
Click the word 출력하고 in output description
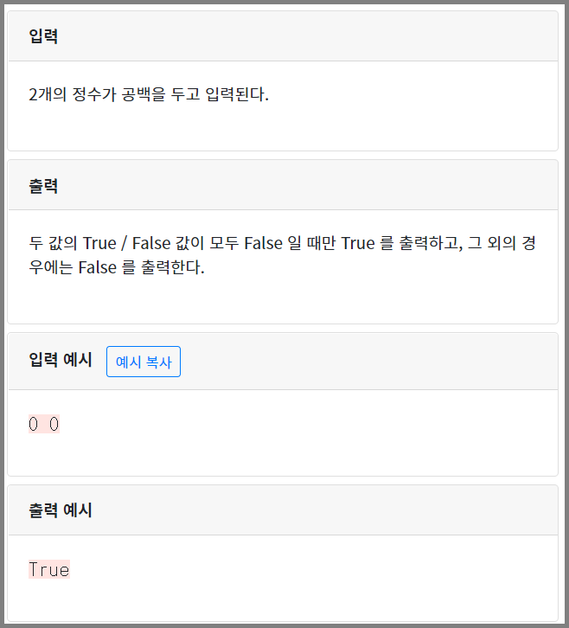tap(431, 243)
